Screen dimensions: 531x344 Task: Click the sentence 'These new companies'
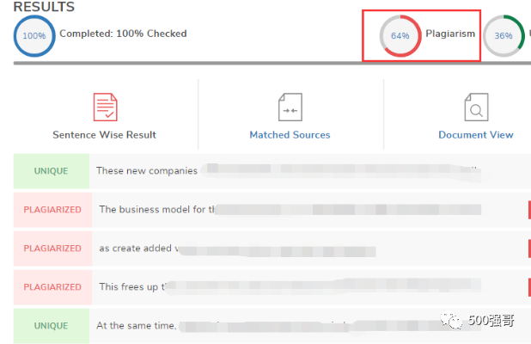(x=147, y=171)
